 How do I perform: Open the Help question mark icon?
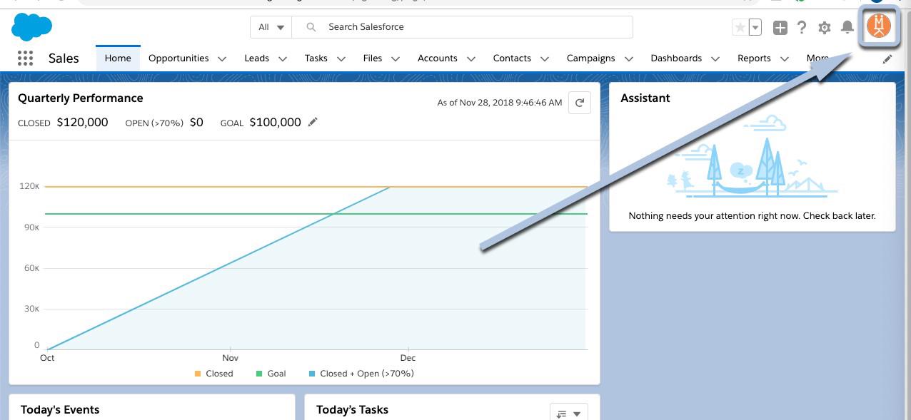click(x=802, y=28)
